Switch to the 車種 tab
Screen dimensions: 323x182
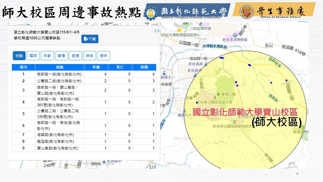coord(61,56)
